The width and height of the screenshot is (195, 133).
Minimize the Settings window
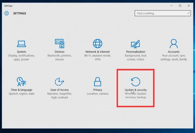pos(171,6)
